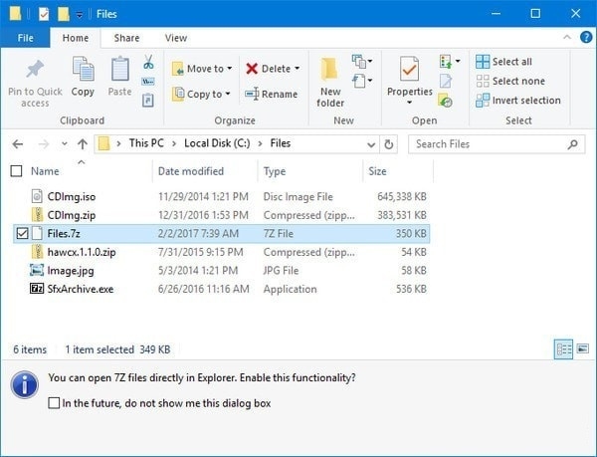Click the Paste clipboard icon
This screenshot has width=597, height=457.
tap(120, 69)
